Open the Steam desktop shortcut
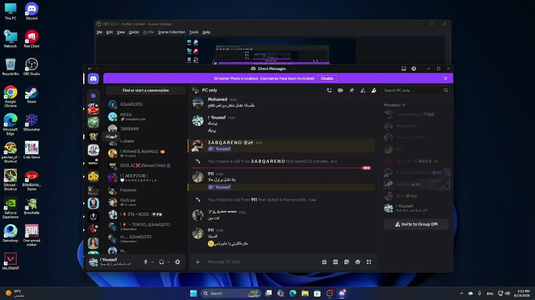 click(31, 95)
